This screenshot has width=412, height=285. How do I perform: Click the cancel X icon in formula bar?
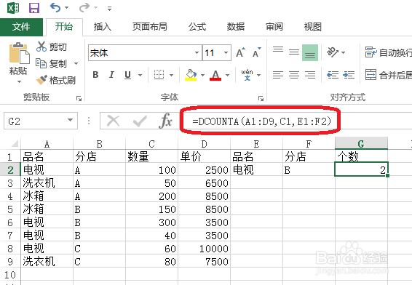tap(114, 121)
